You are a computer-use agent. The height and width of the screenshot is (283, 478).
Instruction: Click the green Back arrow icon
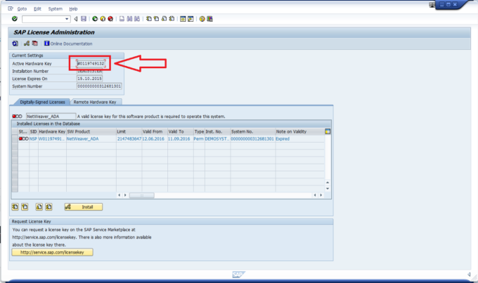coord(95,19)
